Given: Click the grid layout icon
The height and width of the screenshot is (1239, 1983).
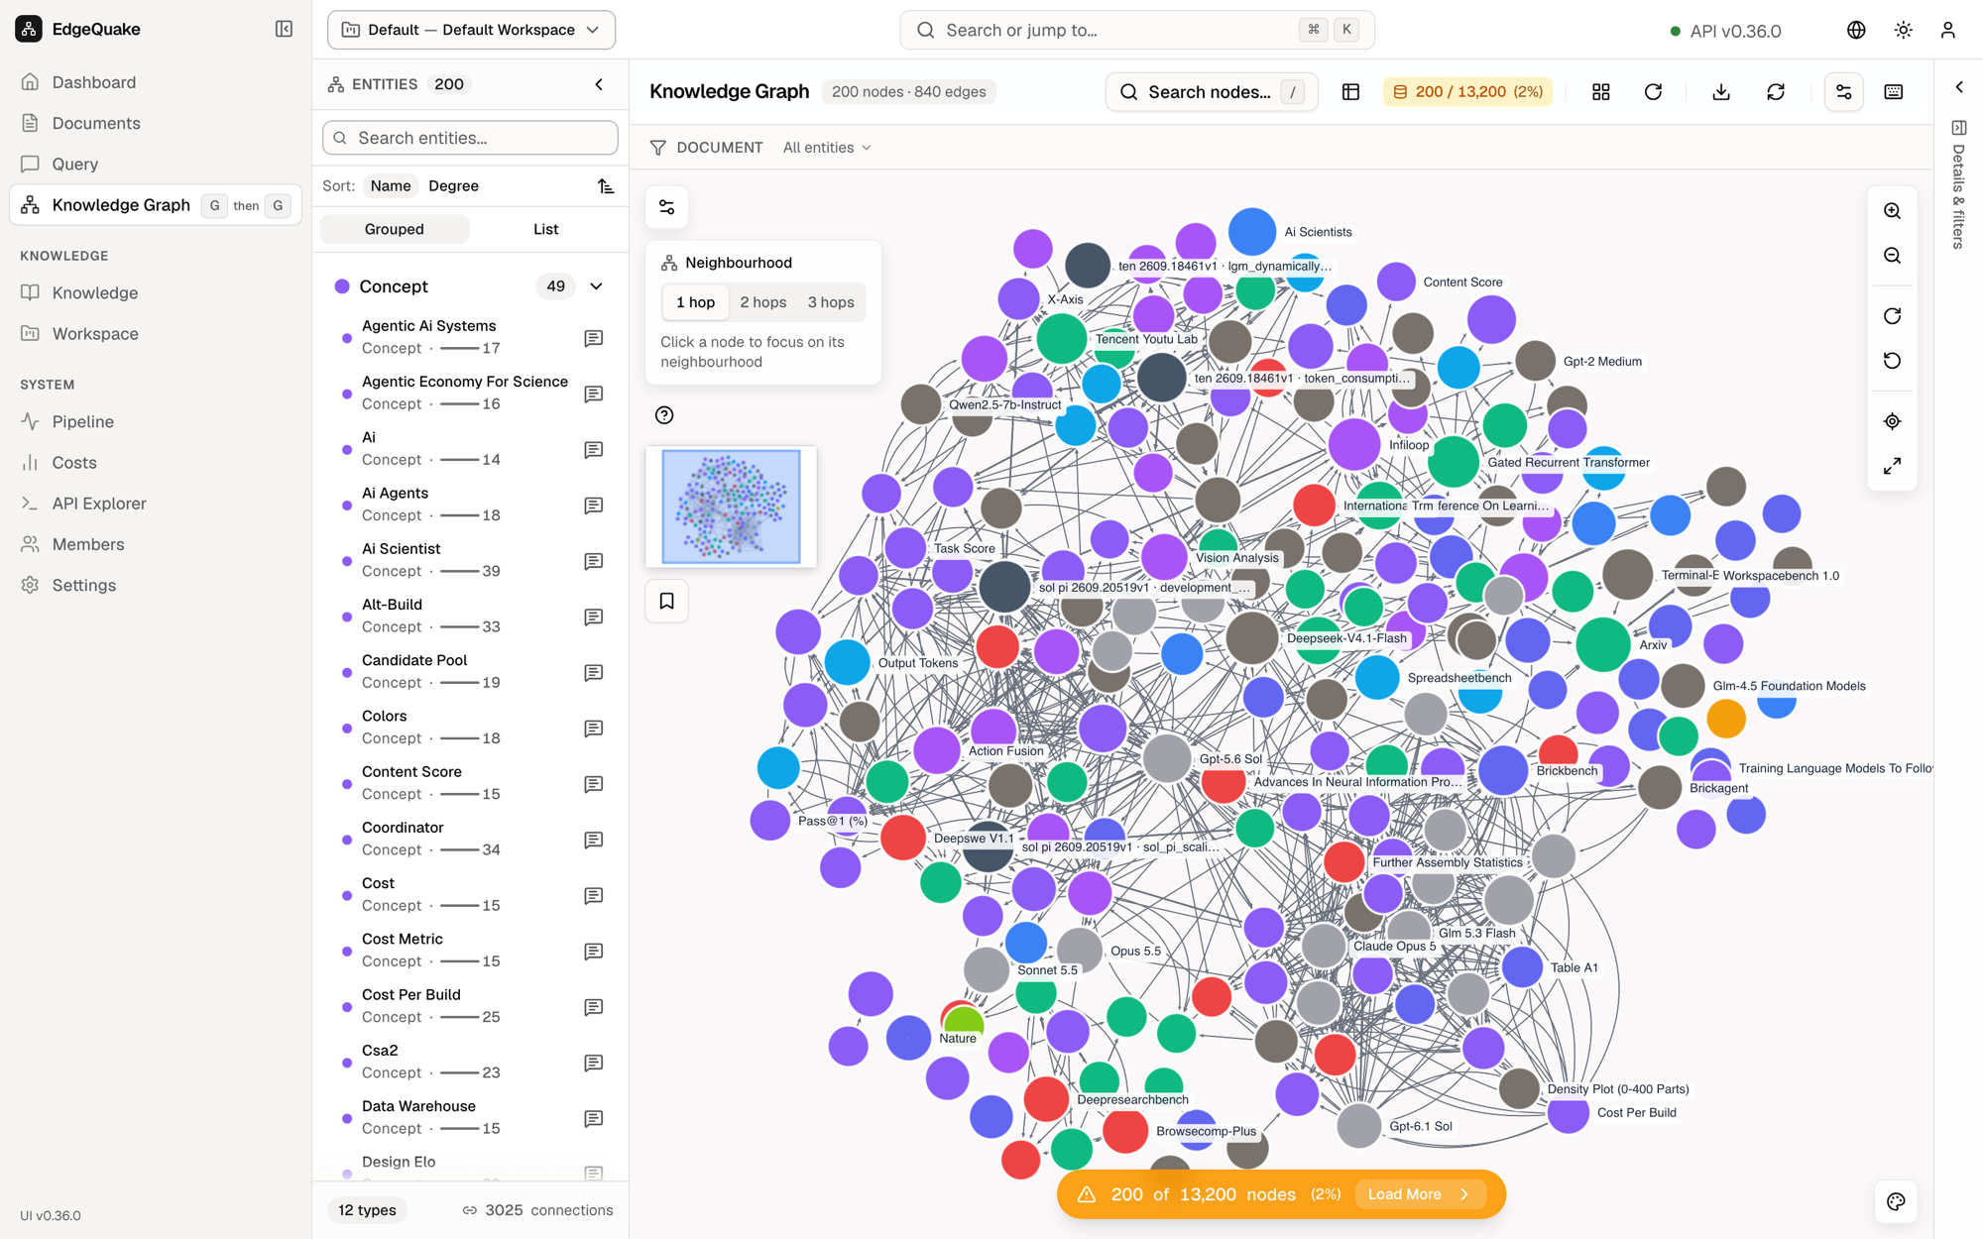Looking at the screenshot, I should (1600, 91).
